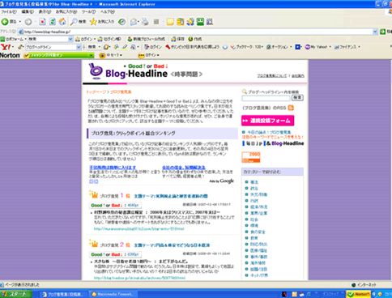The width and height of the screenshot is (392, 298).
Task: Open the 編集(E) menu
Action: coord(28,12)
